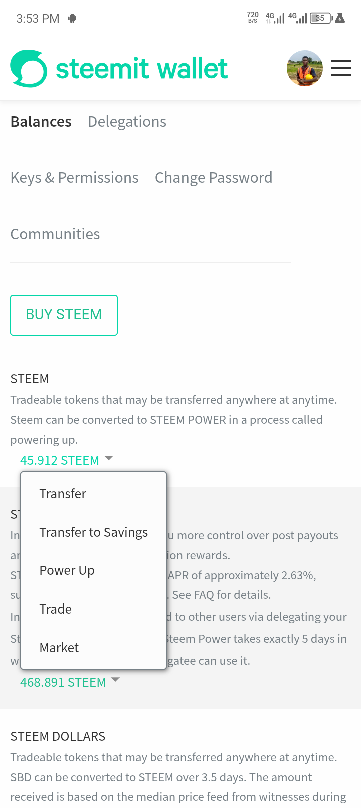Click the steemit wallet title text

[141, 69]
